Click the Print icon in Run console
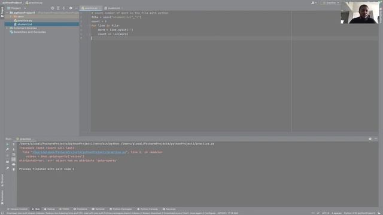This screenshot has width=383, height=215. pos(13,164)
